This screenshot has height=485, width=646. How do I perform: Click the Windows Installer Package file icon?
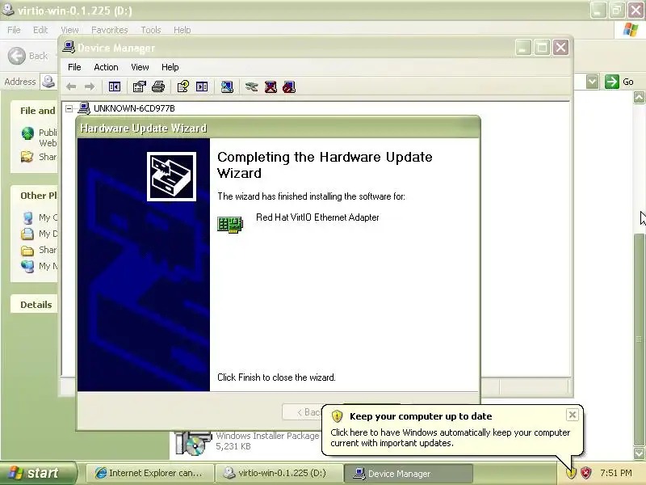pyautogui.click(x=193, y=443)
